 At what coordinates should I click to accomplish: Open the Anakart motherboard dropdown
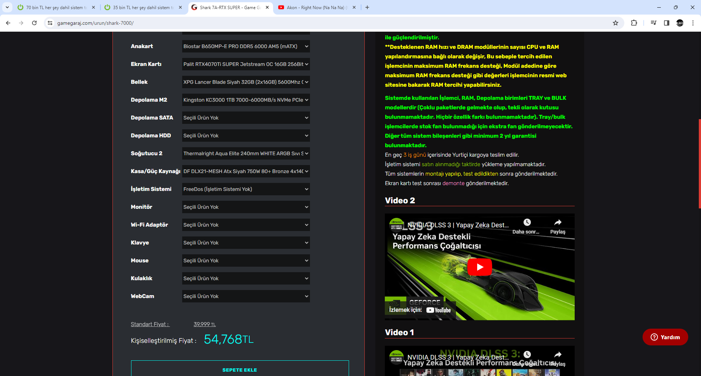tap(246, 46)
